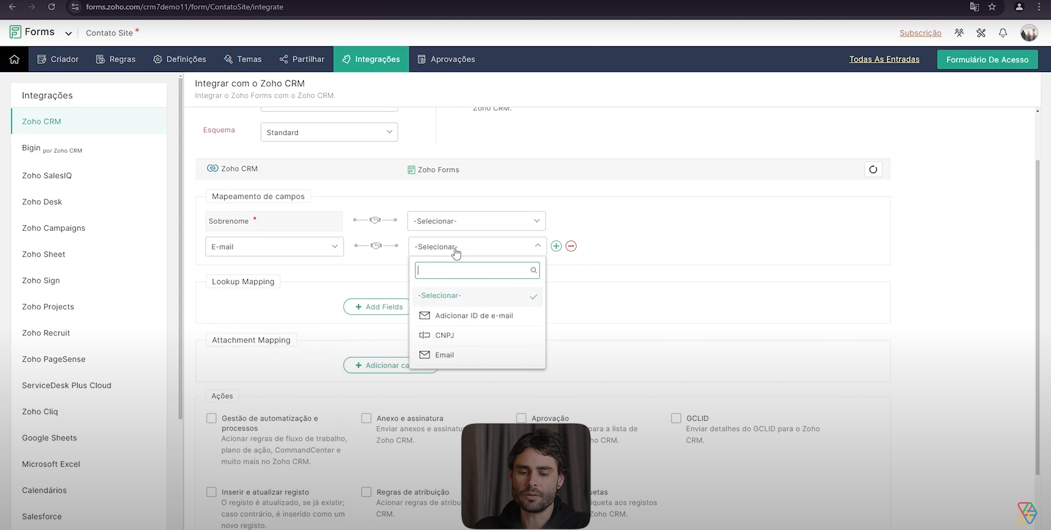Click the red minus remove-mapping icon
This screenshot has height=530, width=1051.
(571, 246)
